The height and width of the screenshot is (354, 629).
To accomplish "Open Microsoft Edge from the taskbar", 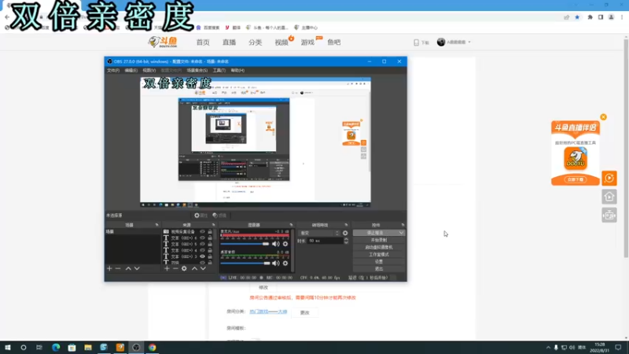I will [56, 348].
